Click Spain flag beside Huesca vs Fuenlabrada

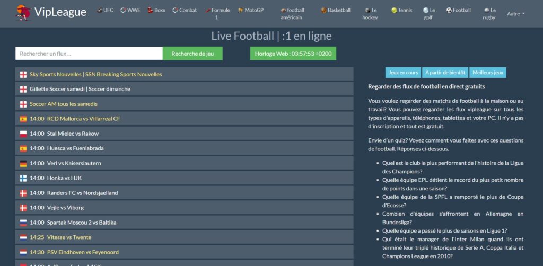click(x=23, y=148)
